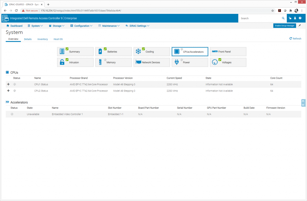Open the System dropdown menu

click(35, 26)
